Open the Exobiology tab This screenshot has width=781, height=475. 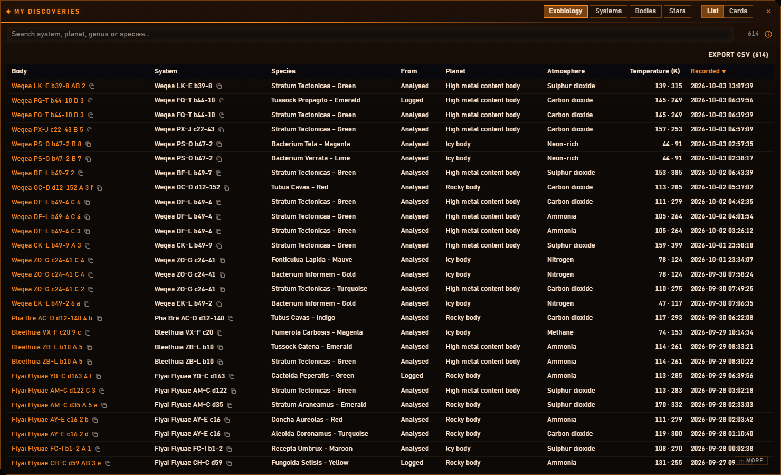[565, 11]
